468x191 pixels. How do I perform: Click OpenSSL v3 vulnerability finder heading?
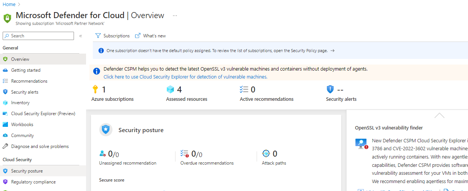(x=389, y=128)
